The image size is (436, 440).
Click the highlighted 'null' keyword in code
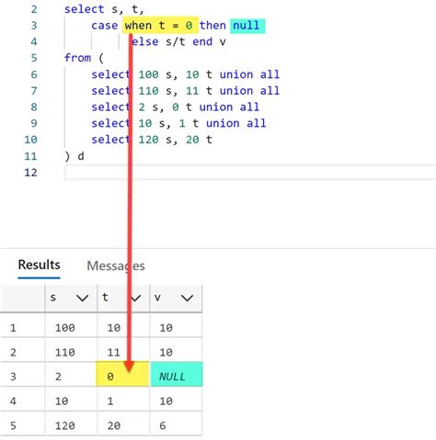click(x=247, y=25)
